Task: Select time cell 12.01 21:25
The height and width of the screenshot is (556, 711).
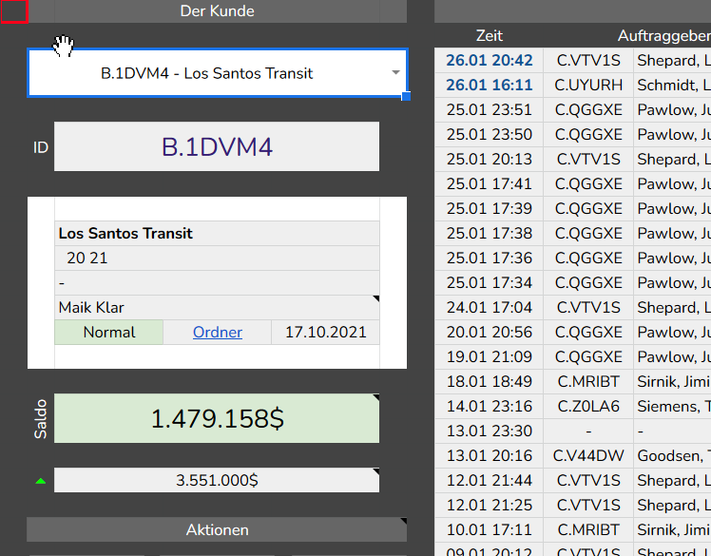Action: coord(489,506)
